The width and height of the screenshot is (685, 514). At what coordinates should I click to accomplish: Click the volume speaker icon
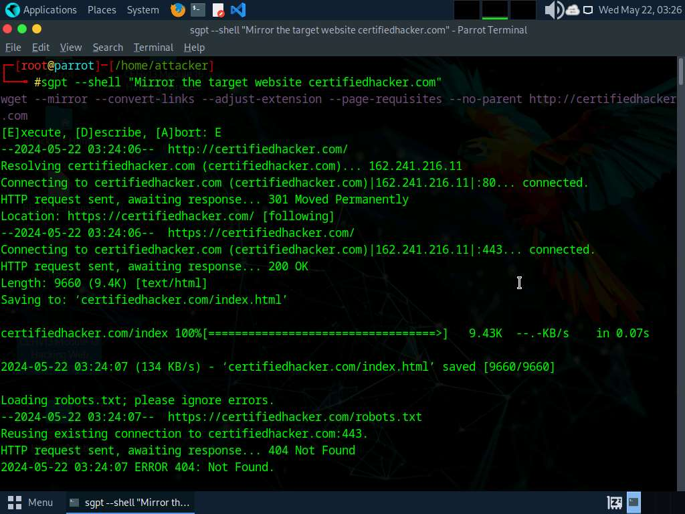point(553,10)
